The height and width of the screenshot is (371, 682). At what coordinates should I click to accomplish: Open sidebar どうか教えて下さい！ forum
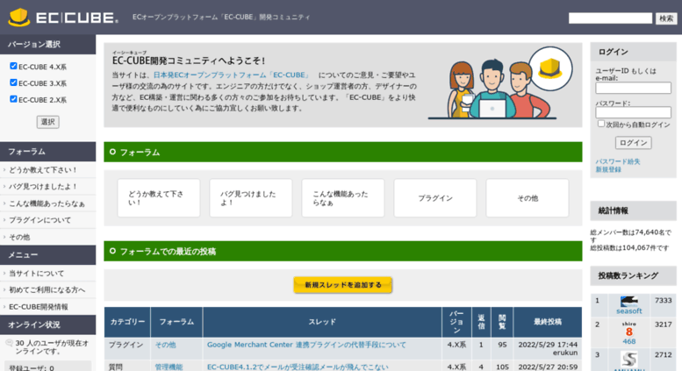48,170
